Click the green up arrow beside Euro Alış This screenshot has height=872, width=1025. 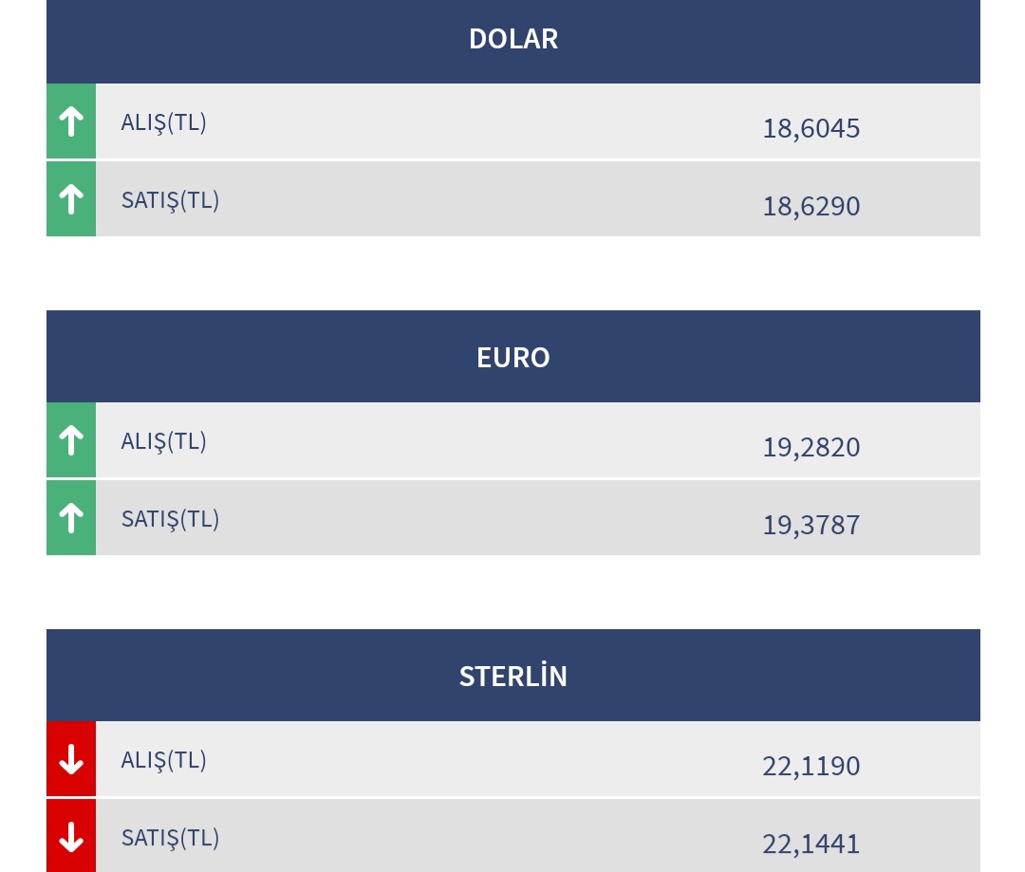point(71,440)
